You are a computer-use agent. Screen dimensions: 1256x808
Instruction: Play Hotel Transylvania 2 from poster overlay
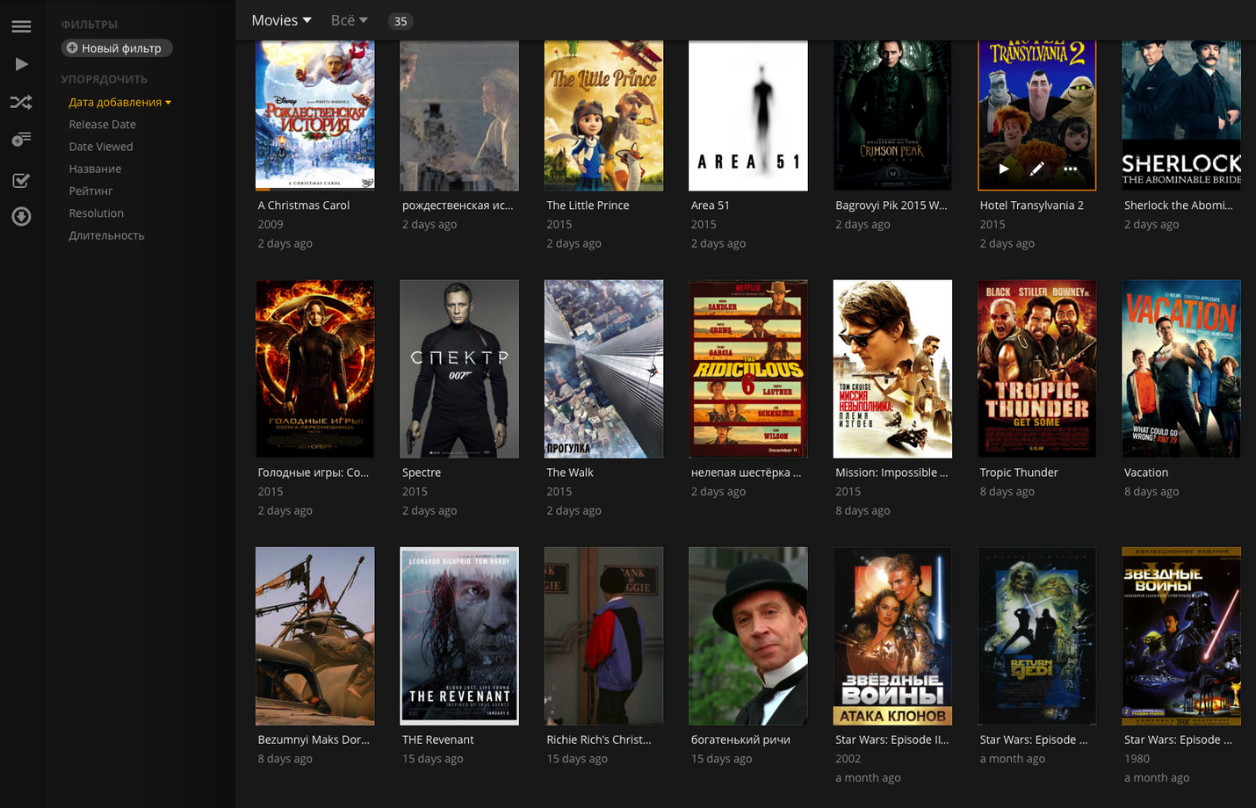[1003, 169]
